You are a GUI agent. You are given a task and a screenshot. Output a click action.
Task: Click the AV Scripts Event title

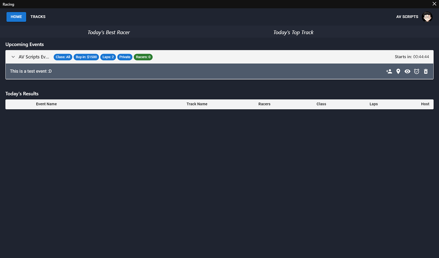(x=34, y=57)
